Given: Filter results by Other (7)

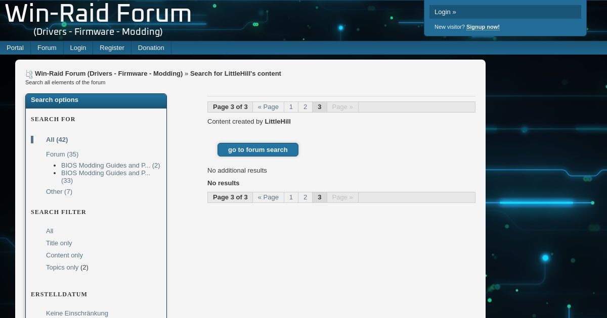Looking at the screenshot, I should [x=59, y=191].
